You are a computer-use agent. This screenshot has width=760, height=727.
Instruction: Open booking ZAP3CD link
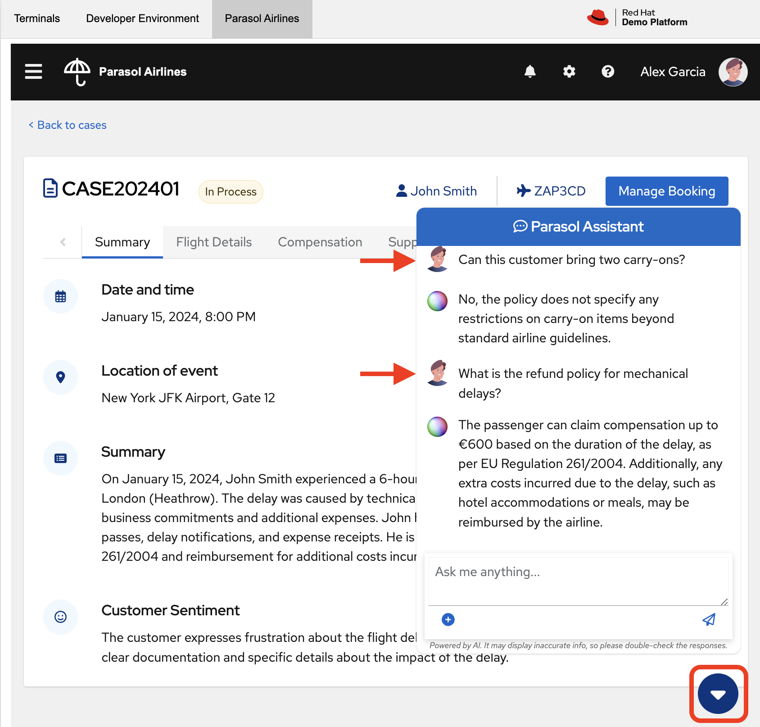pos(551,191)
